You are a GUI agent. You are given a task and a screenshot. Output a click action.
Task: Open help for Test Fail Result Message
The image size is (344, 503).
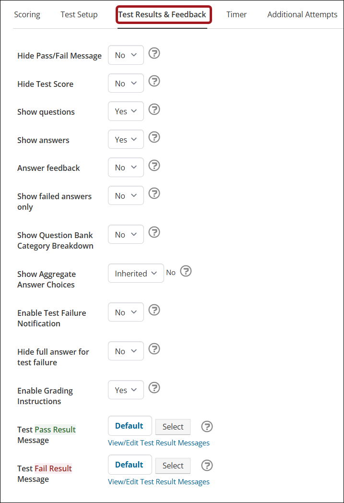207,466
